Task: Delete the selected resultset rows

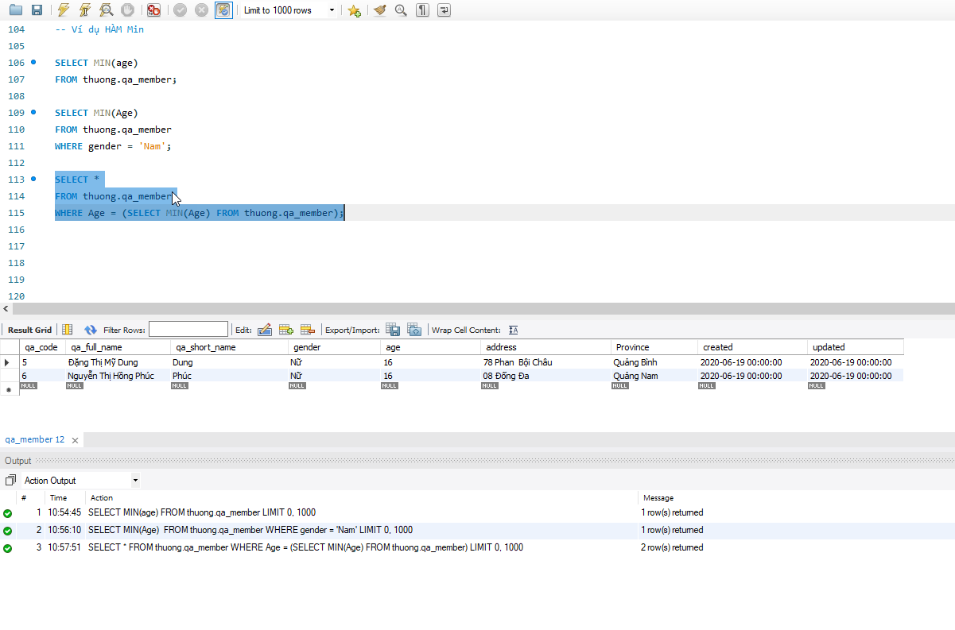Action: (309, 330)
